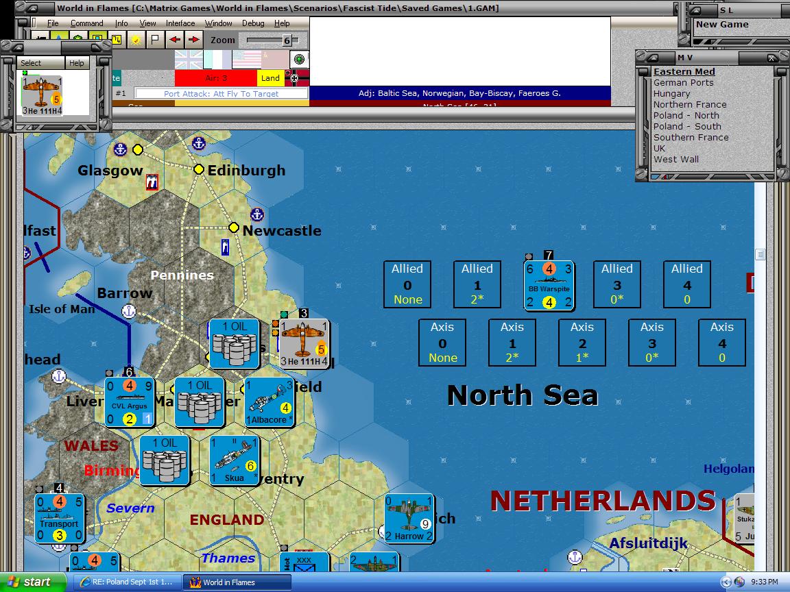Select the Albacore aircraft unit

(x=270, y=402)
